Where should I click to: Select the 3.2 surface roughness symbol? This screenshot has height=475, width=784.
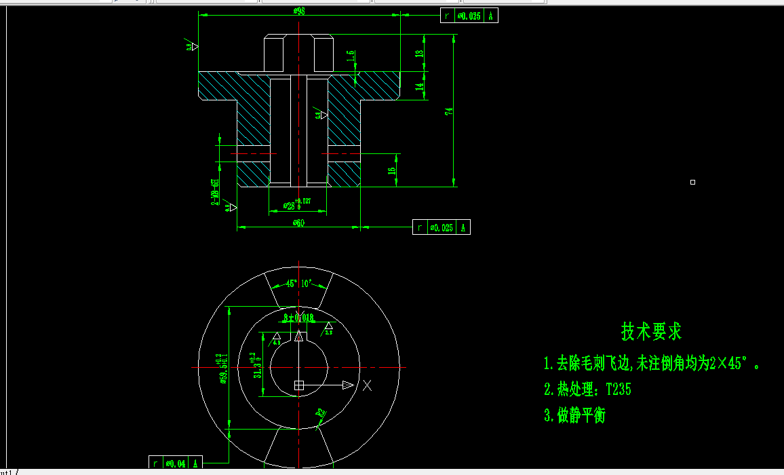[328, 328]
